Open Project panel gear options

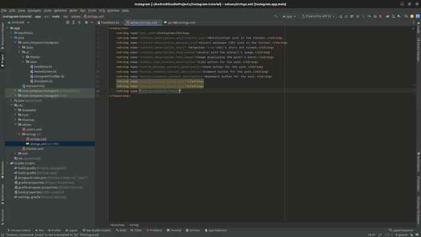tap(86, 22)
